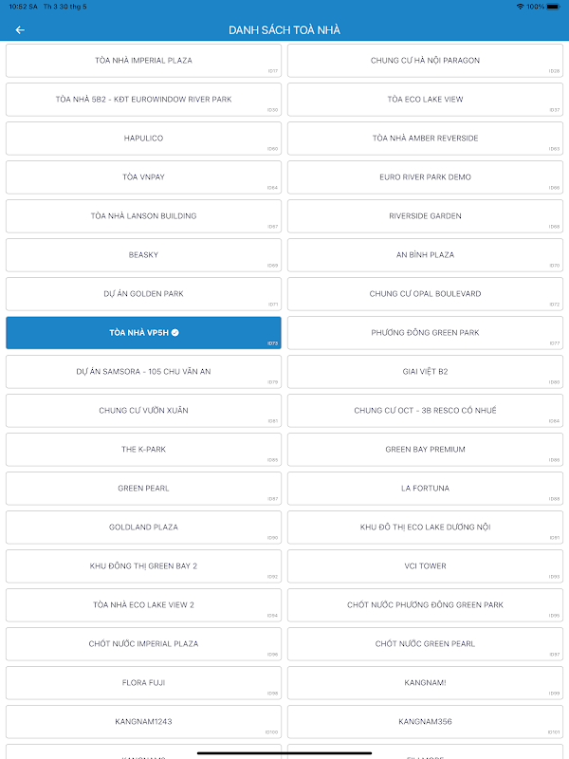Screen dimensions: 569x759
Task: Tap the BEASKY building item
Action: point(143,255)
